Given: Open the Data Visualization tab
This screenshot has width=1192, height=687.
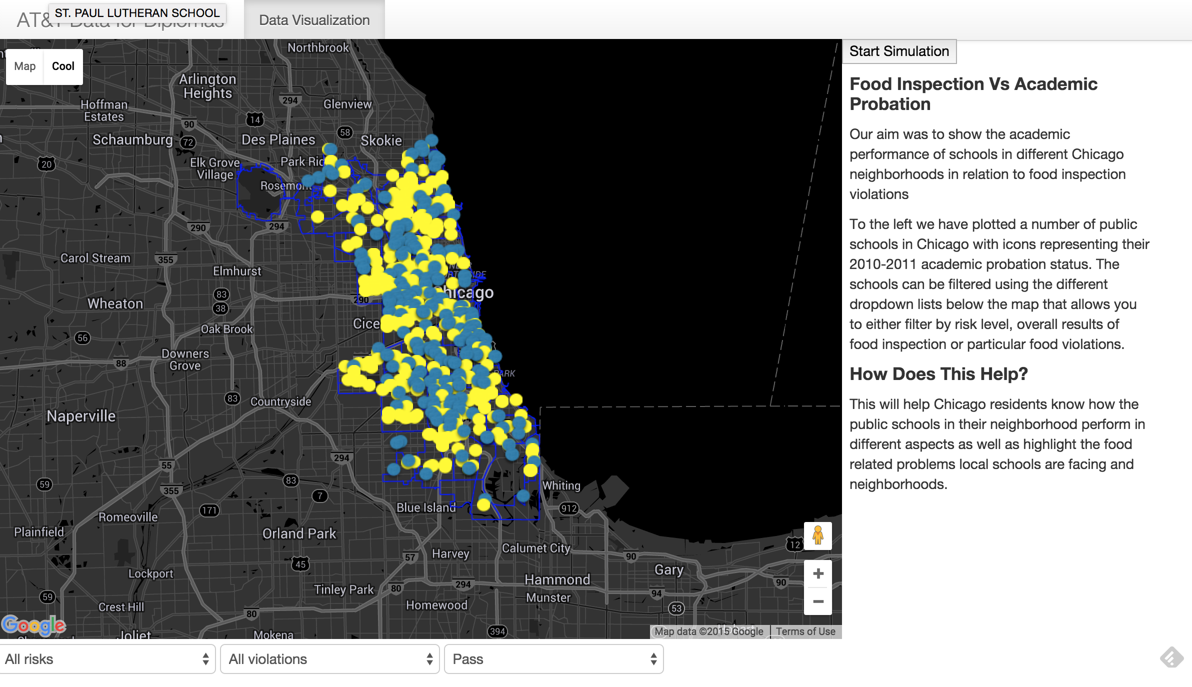Looking at the screenshot, I should tap(314, 20).
